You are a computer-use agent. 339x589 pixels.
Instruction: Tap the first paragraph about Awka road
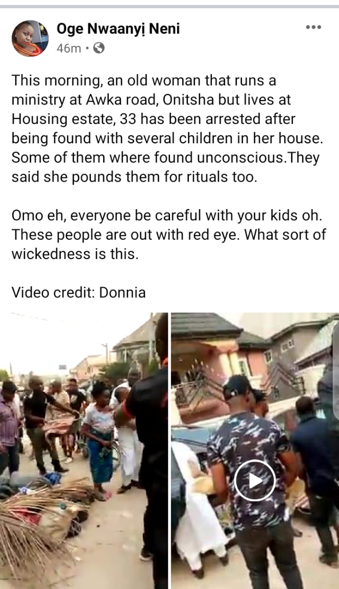[167, 129]
